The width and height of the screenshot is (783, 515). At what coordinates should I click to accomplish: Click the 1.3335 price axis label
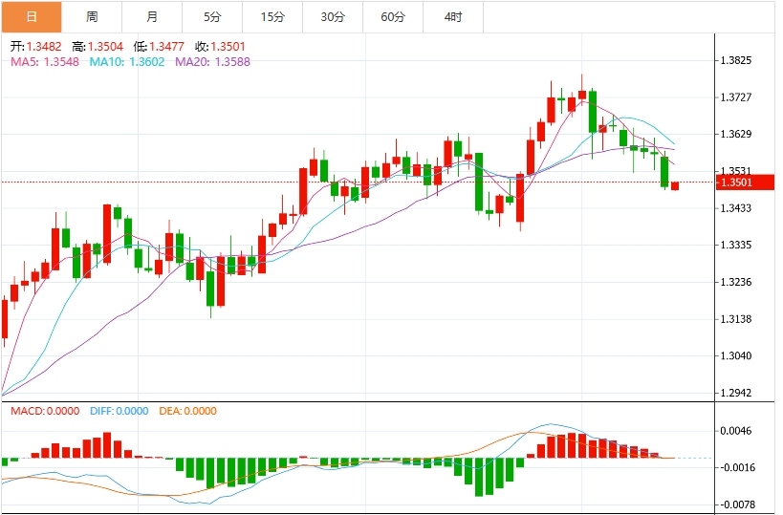pyautogui.click(x=736, y=245)
